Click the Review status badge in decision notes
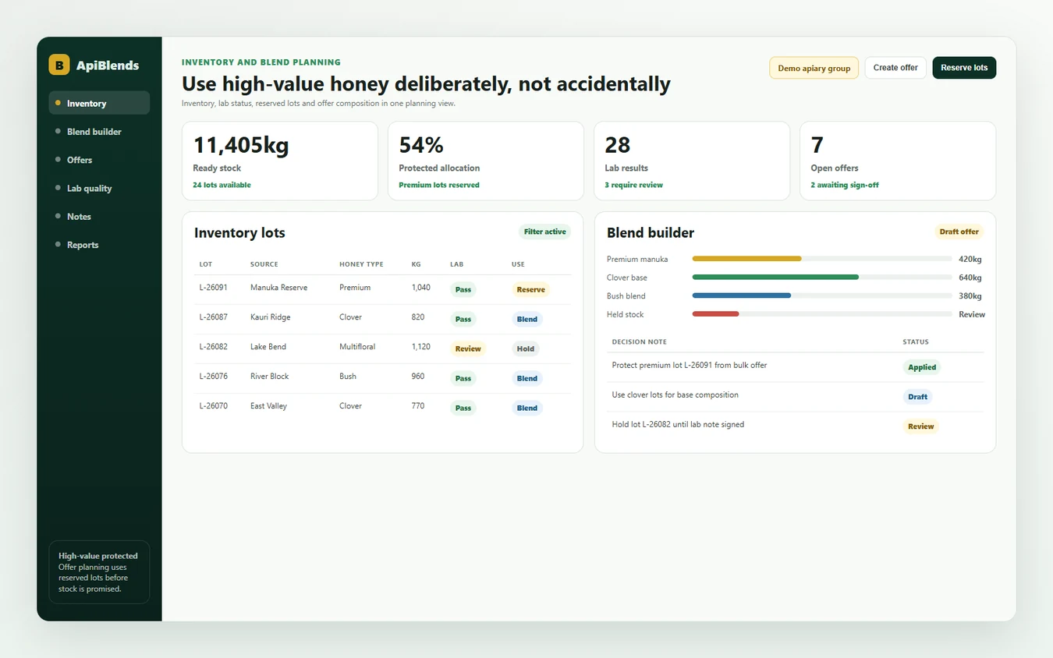The image size is (1053, 658). coord(920,426)
